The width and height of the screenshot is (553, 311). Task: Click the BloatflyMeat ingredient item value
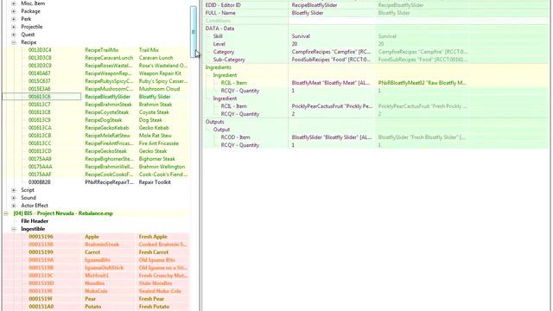[331, 83]
